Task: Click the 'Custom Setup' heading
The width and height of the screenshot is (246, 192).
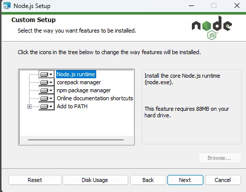Action: point(34,20)
